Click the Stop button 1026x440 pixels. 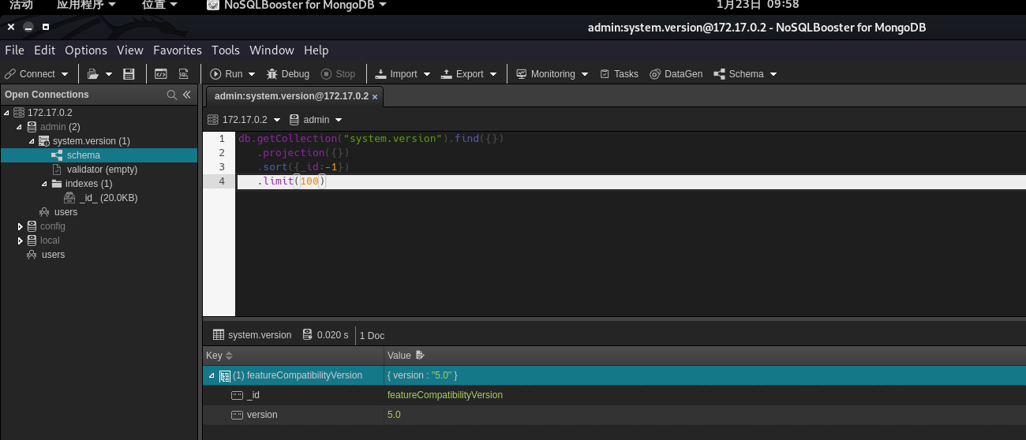(338, 74)
